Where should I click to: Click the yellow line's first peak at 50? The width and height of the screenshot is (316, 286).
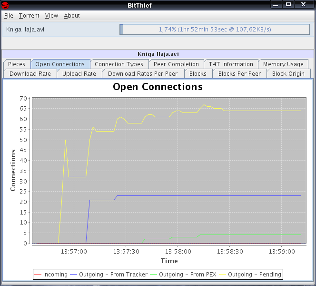click(65, 140)
